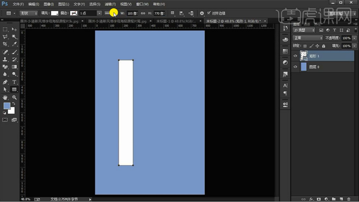Open the foreground color picker

tap(7, 106)
